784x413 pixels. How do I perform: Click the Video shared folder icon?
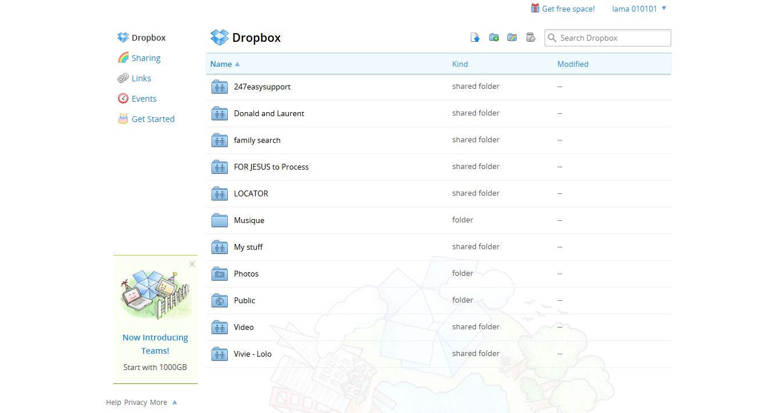point(220,327)
